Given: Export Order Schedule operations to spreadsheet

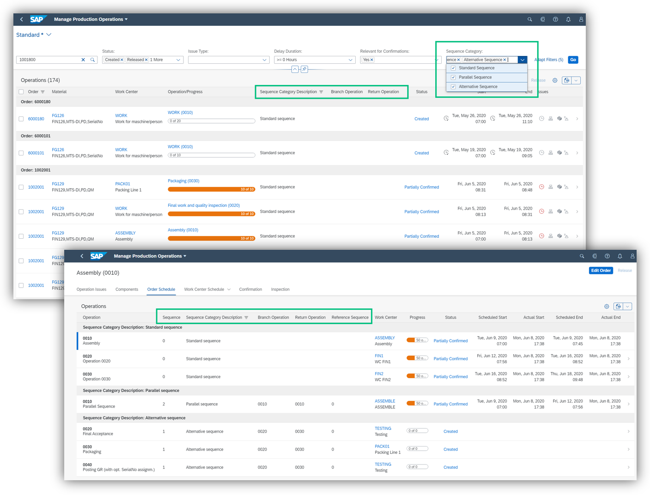Looking at the screenshot, I should coord(619,307).
